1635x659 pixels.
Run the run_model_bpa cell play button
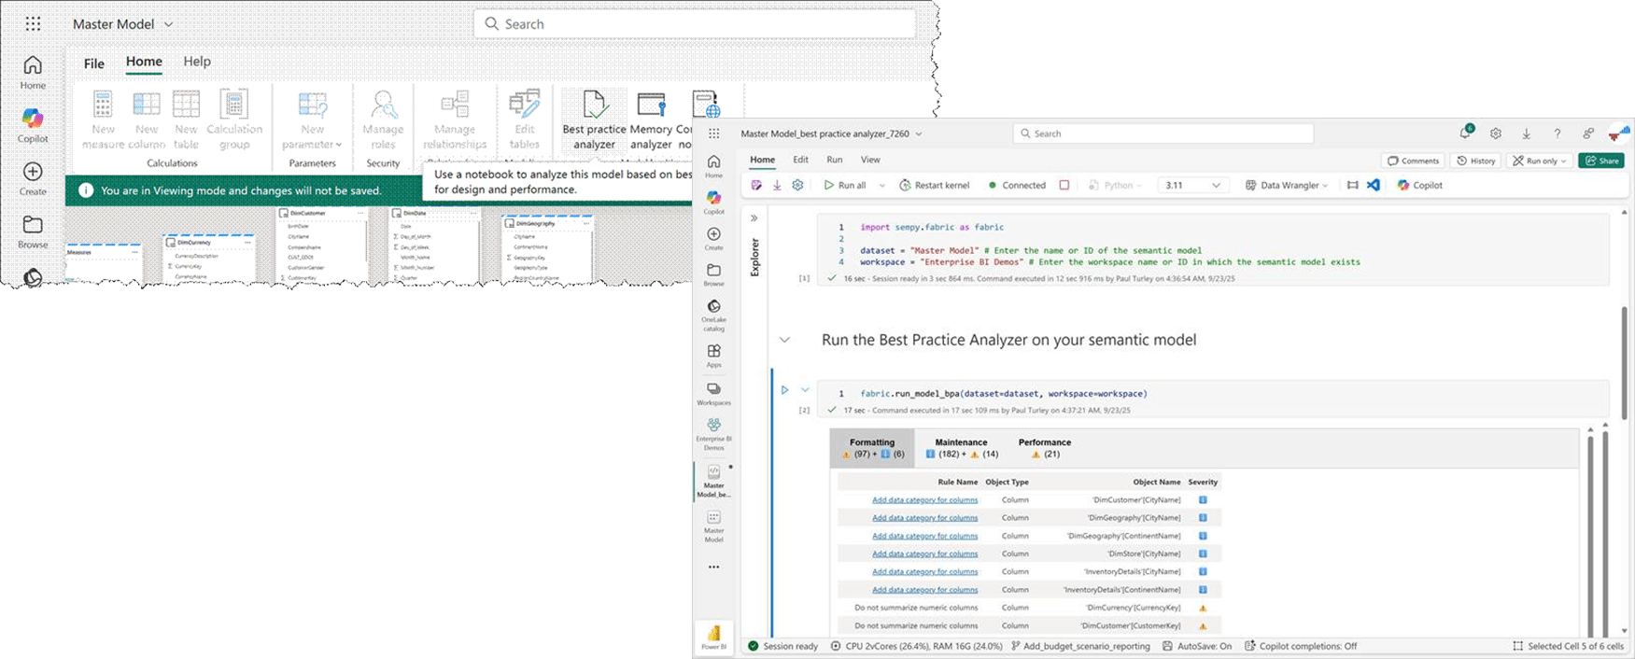coord(784,390)
